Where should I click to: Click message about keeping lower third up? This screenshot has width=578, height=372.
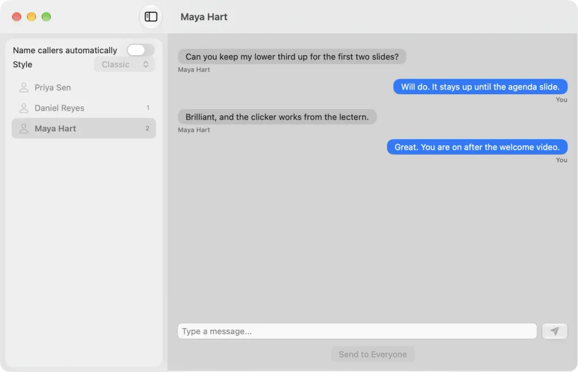click(292, 57)
